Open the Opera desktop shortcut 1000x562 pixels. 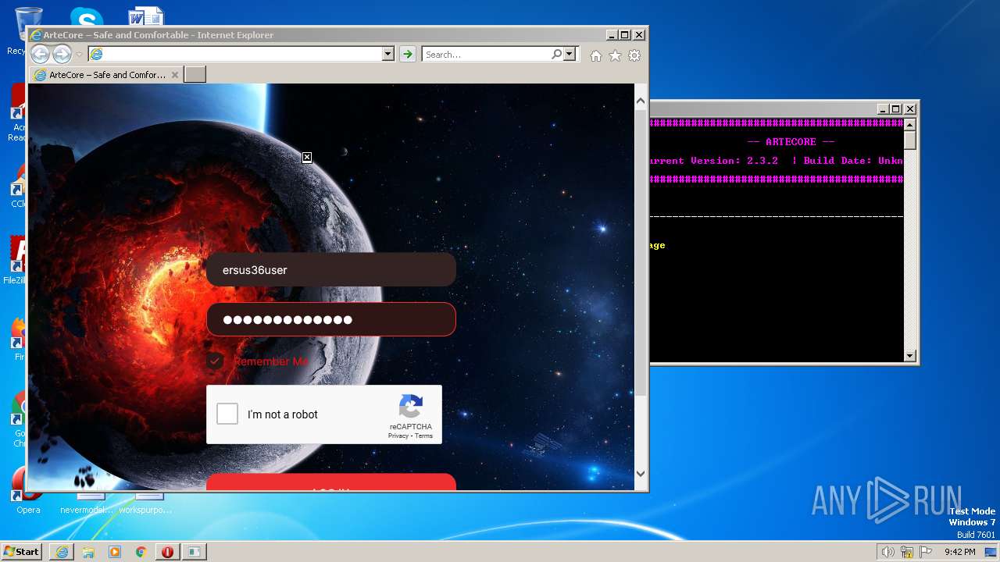point(28,489)
